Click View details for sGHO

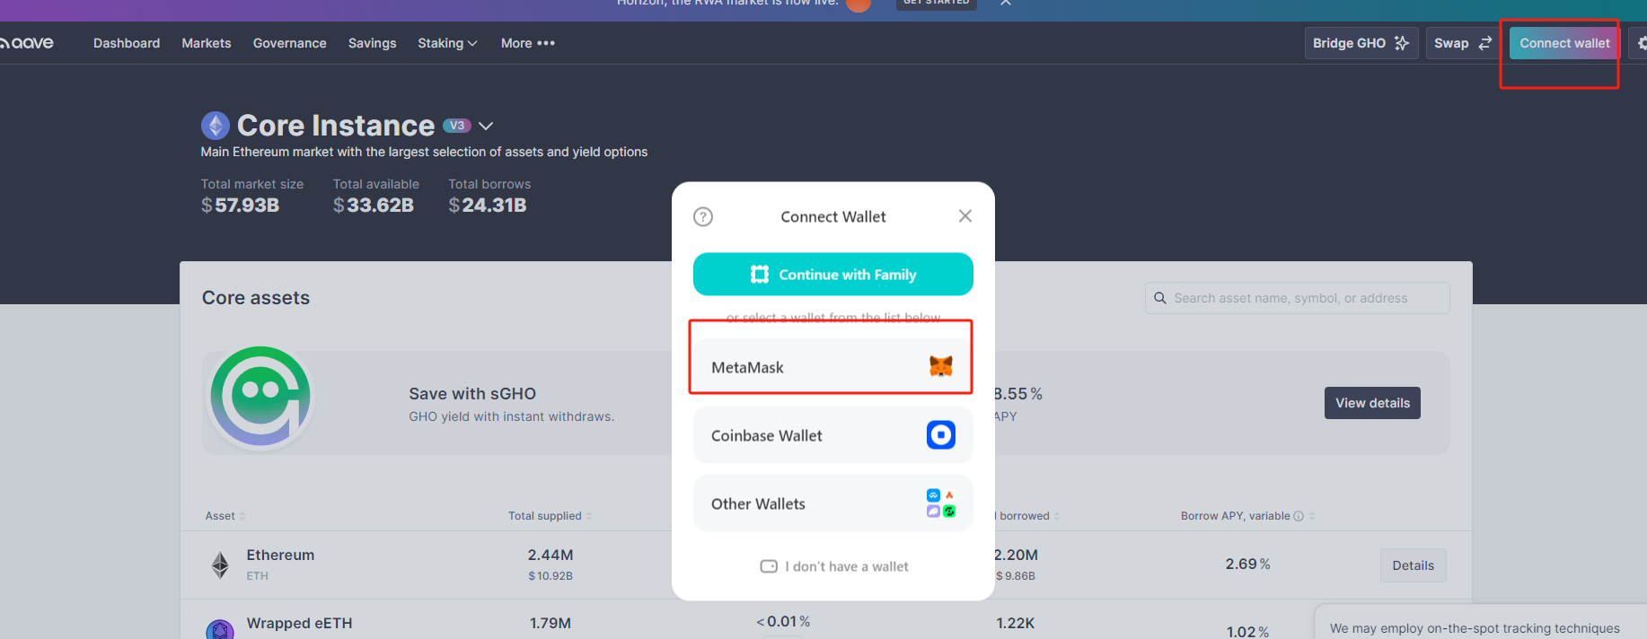coord(1372,403)
